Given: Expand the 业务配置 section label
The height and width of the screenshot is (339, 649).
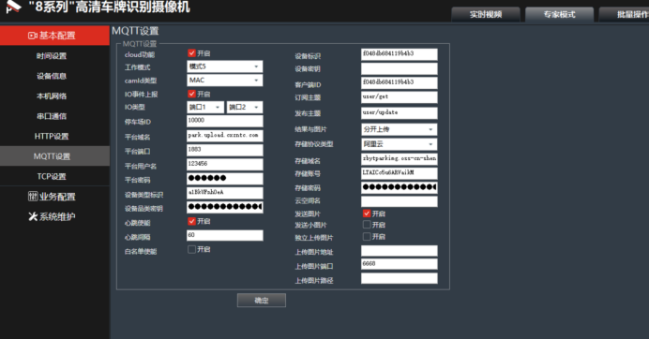Looking at the screenshot, I should coord(57,197).
